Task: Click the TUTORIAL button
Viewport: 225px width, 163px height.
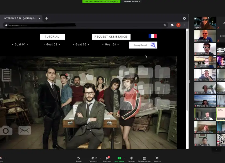Action: 52,37
